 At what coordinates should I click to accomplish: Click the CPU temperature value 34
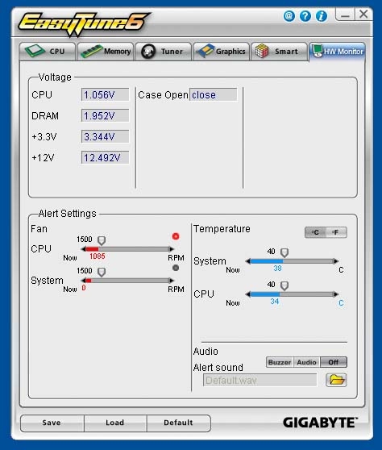pos(275,302)
